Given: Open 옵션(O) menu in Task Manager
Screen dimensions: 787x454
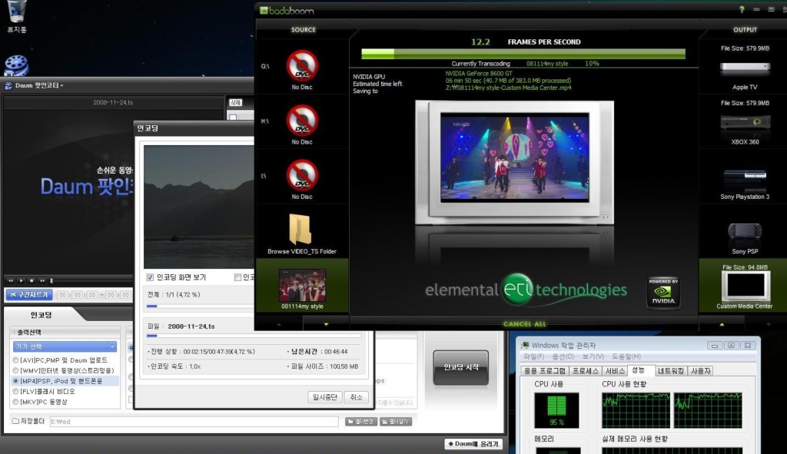Looking at the screenshot, I should click(x=563, y=356).
